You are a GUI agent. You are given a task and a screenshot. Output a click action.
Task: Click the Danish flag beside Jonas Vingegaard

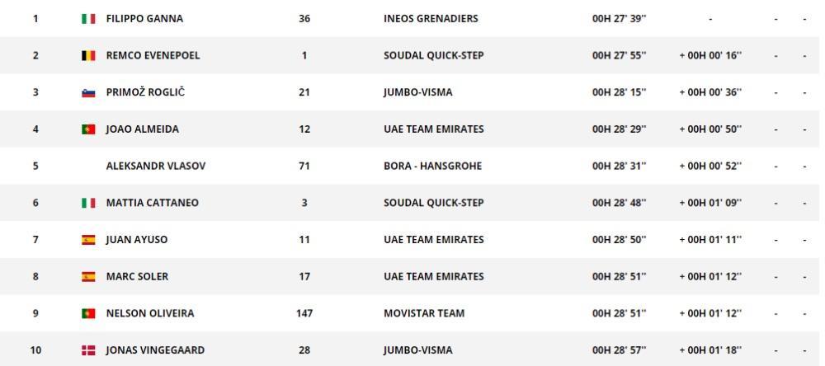(x=88, y=350)
